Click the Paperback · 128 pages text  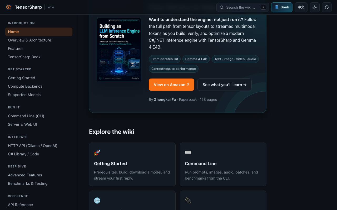click(x=198, y=99)
